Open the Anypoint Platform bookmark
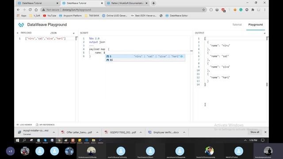Image resolution: width=283 pixels, height=159 pixels. pos(70,16)
